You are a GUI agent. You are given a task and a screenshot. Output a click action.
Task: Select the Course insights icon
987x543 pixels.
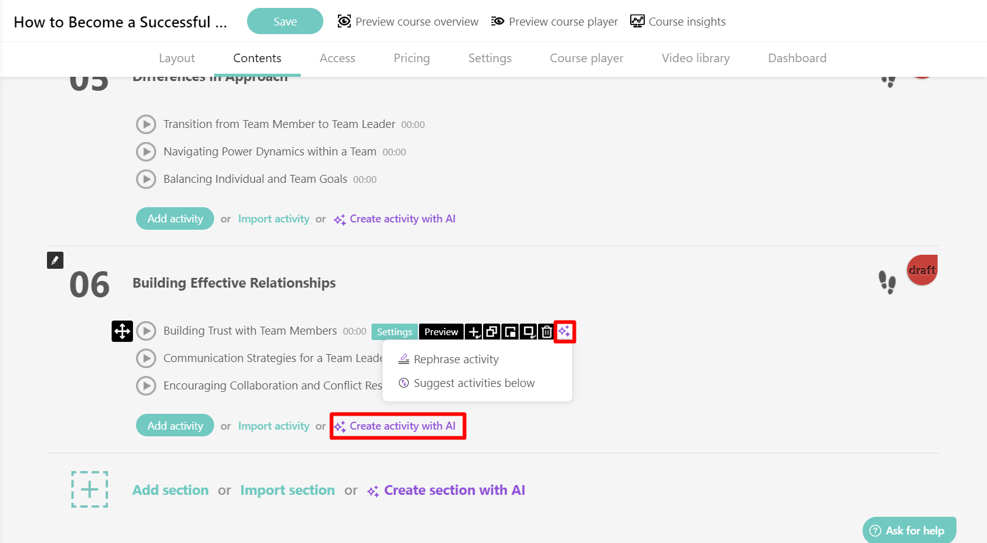[x=637, y=21]
